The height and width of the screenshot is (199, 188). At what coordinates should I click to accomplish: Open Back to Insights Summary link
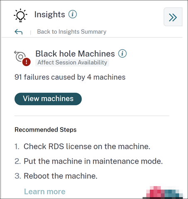pos(72,32)
